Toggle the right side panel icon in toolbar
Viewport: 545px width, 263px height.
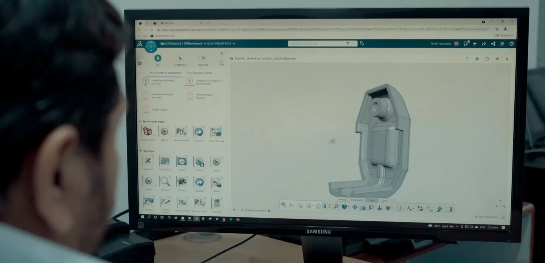coord(449,209)
